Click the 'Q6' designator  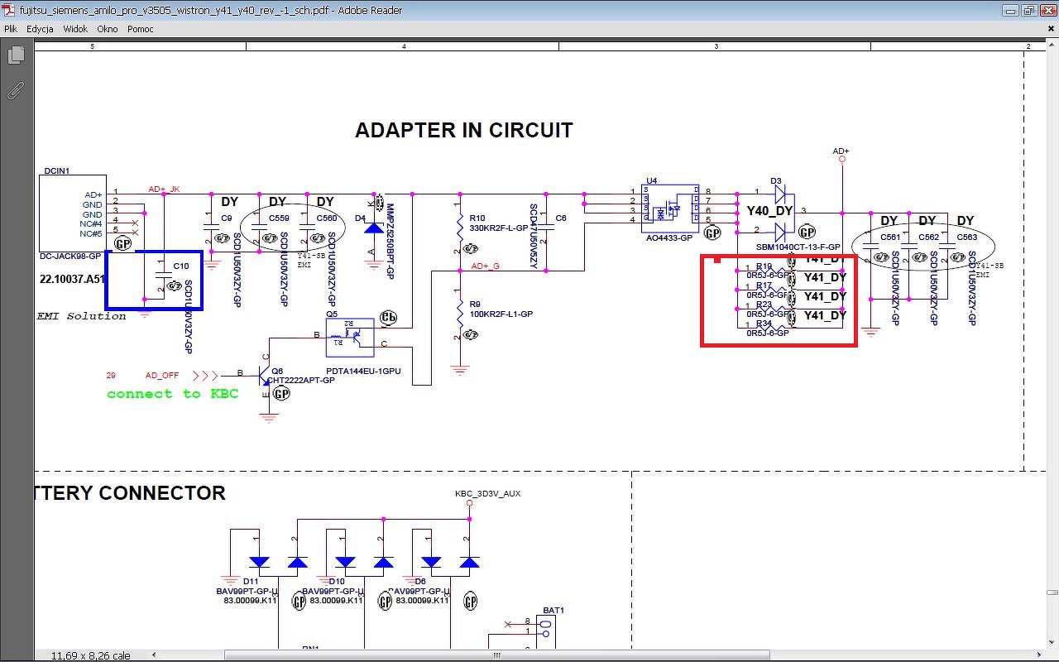(277, 372)
